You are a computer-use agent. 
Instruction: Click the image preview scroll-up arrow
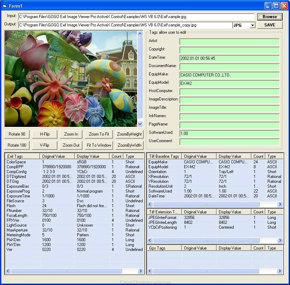[x=140, y=33]
